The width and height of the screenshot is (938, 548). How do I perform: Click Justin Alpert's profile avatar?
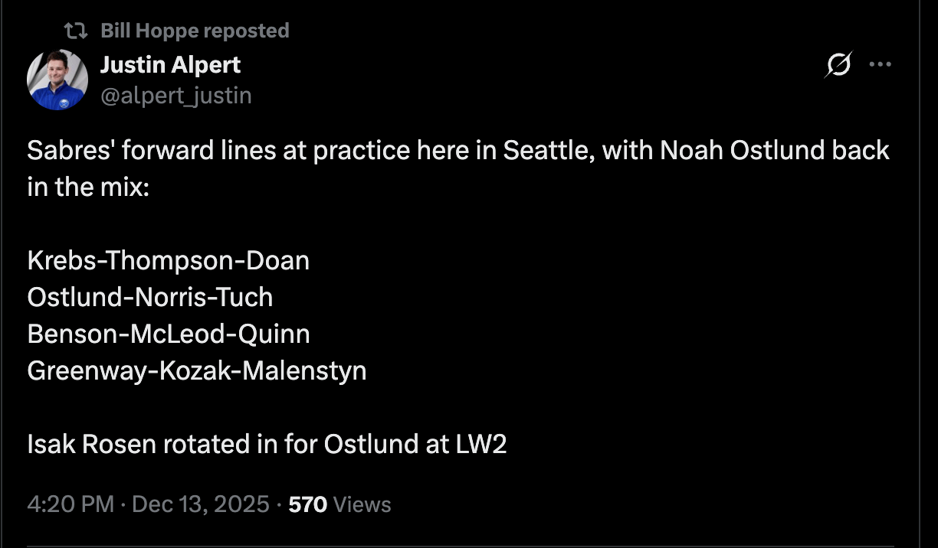(57, 79)
